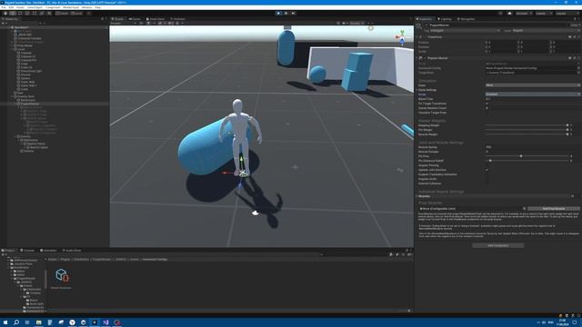
Task: Open Windows Search from the taskbar
Action: (16, 322)
